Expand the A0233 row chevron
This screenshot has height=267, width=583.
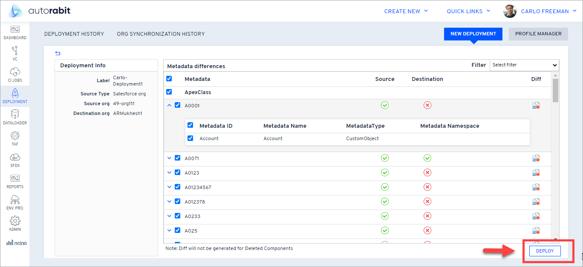pos(169,216)
